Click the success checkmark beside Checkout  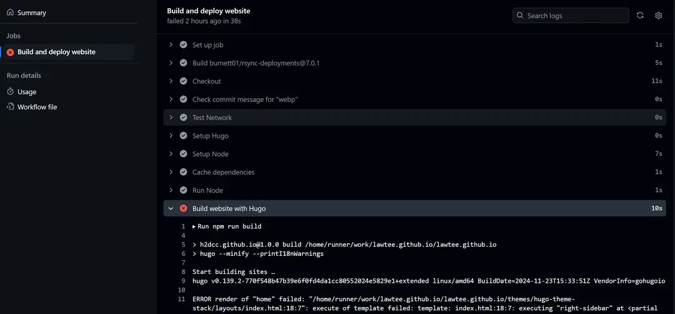point(183,81)
